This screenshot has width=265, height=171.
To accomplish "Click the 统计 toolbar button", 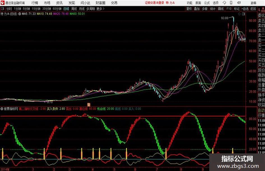I will [x=213, y=9].
